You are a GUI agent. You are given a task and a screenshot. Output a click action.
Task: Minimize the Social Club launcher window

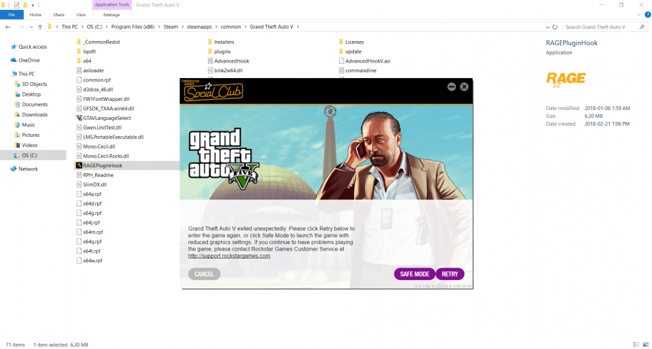pyautogui.click(x=452, y=87)
